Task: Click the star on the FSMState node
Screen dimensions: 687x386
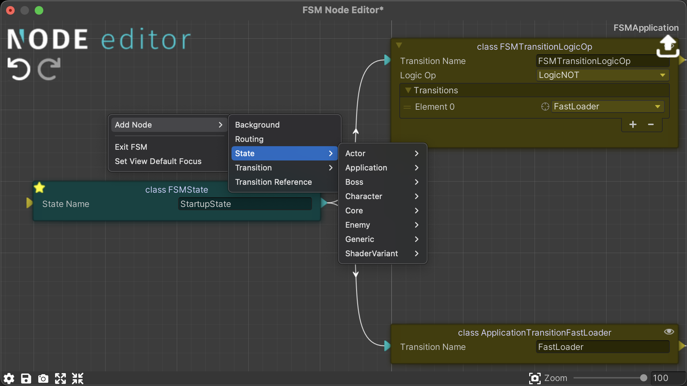Action: tap(39, 187)
